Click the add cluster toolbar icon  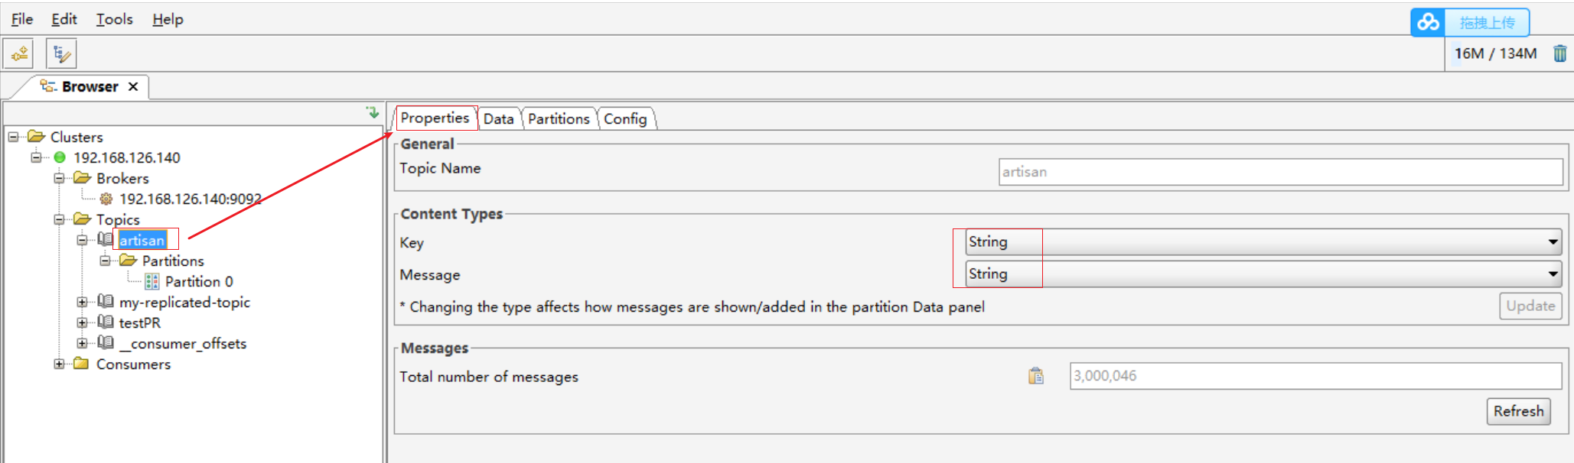(x=19, y=53)
